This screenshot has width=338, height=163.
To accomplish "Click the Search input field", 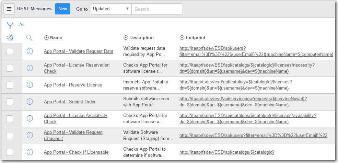I will pyautogui.click(x=157, y=9).
